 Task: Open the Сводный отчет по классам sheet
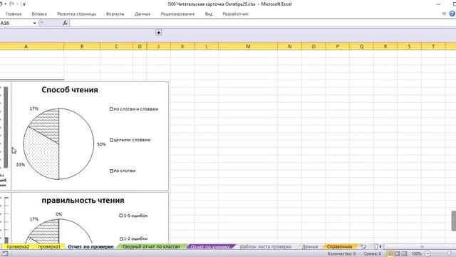151,247
